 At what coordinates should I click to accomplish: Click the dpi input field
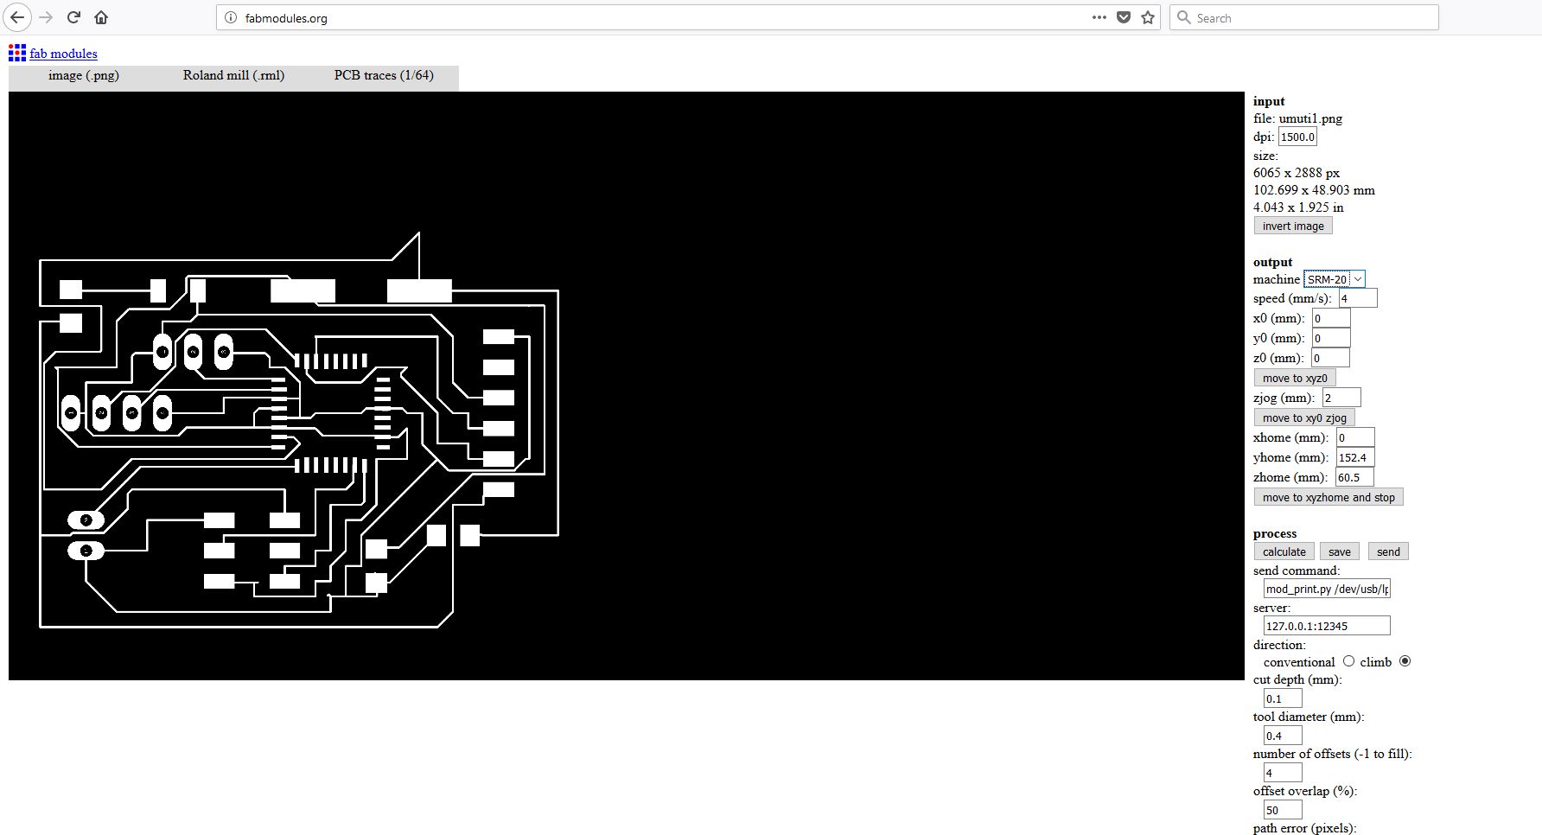tap(1297, 137)
